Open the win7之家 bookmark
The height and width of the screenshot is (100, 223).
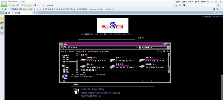[40, 9]
